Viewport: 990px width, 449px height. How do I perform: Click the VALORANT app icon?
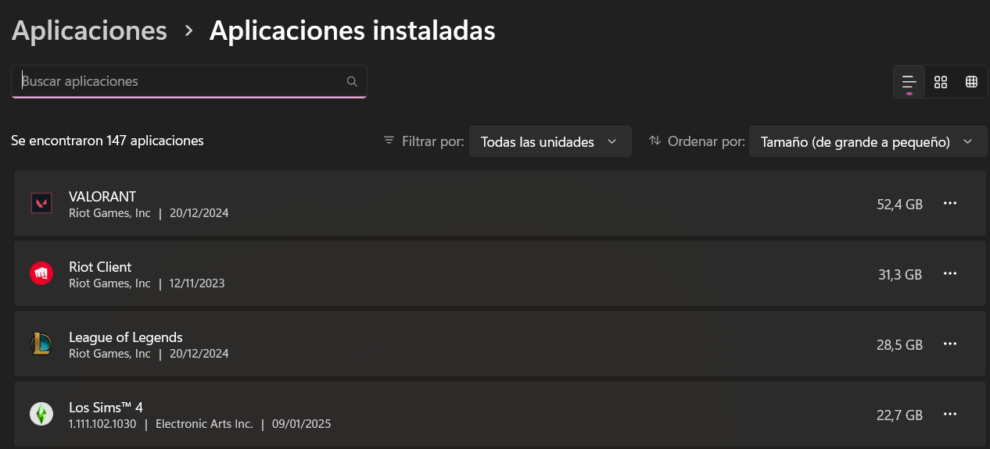pos(41,203)
